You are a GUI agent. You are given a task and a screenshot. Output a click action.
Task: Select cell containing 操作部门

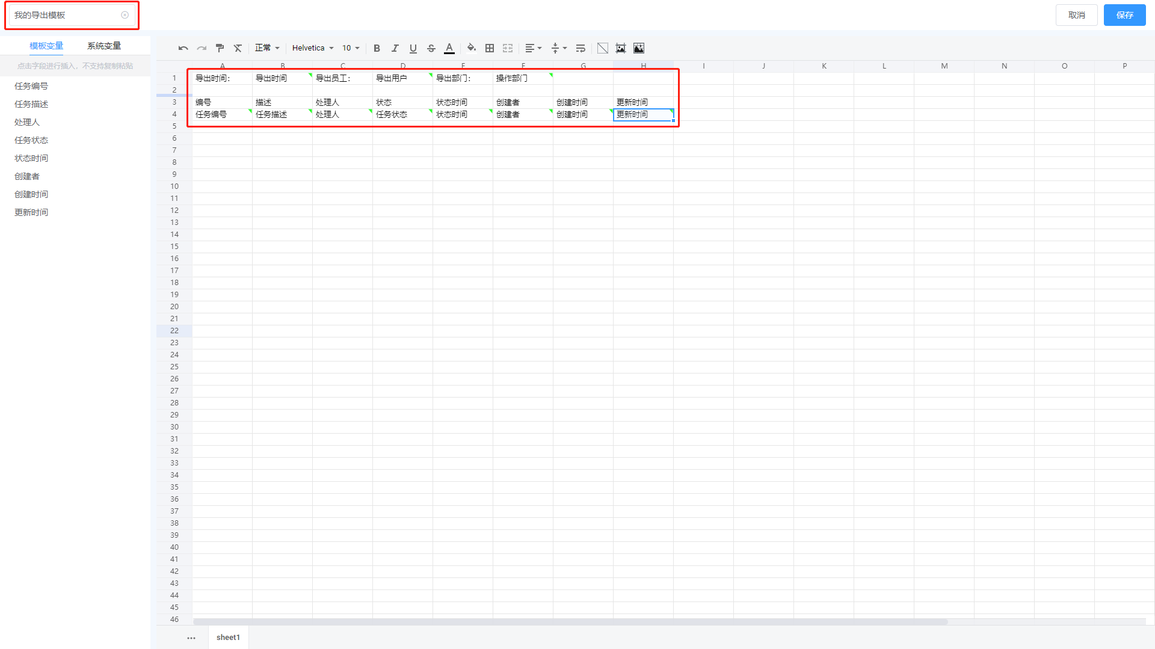coord(523,78)
